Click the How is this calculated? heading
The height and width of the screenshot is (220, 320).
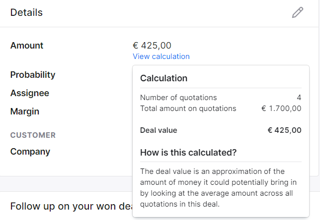(188, 153)
